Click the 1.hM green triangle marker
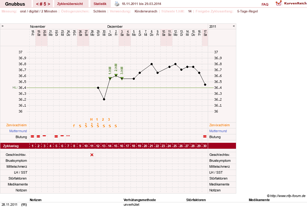 tap(110, 78)
